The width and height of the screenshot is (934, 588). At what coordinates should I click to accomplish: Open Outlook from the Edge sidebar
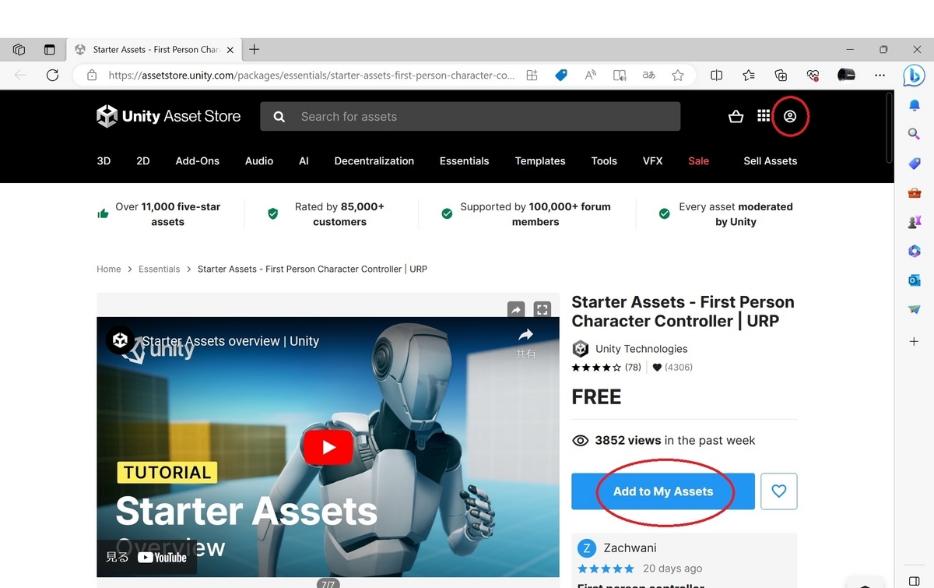(914, 280)
